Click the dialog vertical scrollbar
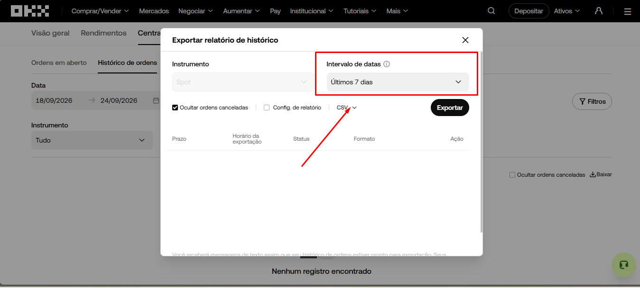 click(x=482, y=142)
